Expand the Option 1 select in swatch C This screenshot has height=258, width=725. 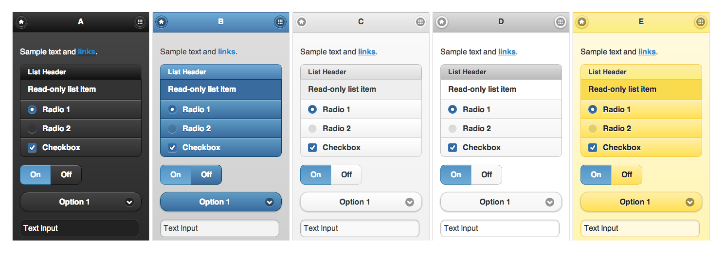click(x=361, y=202)
